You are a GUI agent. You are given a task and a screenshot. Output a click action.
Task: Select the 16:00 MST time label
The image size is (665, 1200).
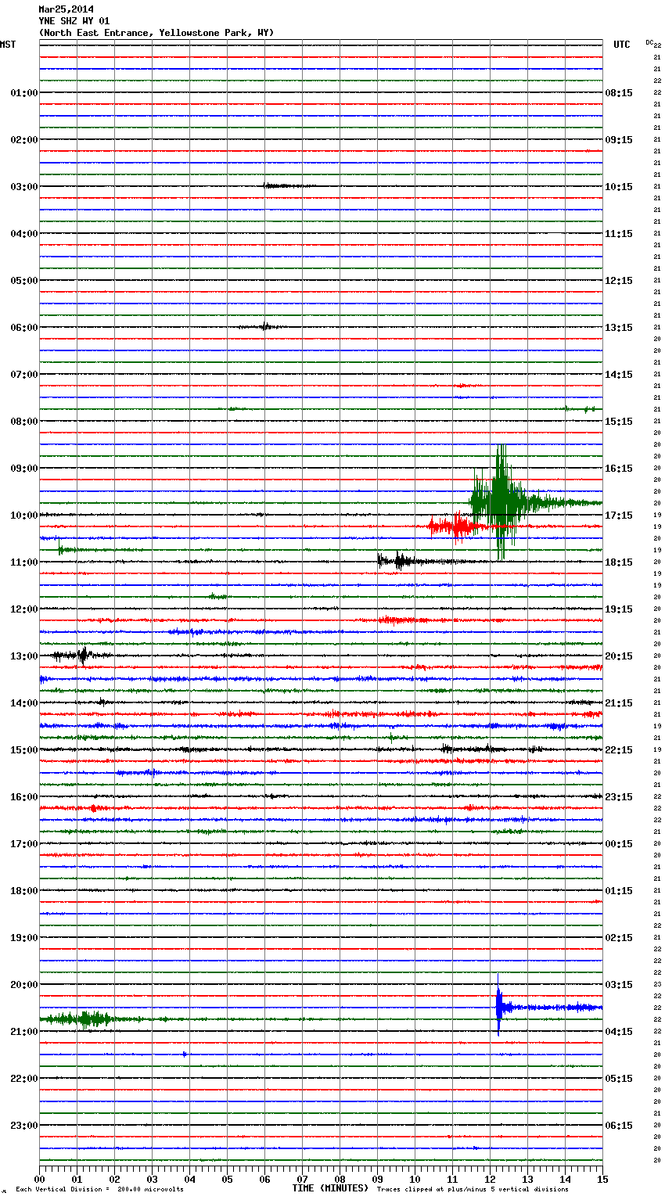pos(24,797)
